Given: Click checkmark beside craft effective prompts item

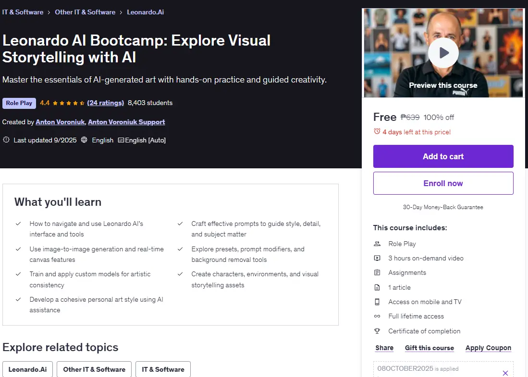Looking at the screenshot, I should click(x=180, y=224).
